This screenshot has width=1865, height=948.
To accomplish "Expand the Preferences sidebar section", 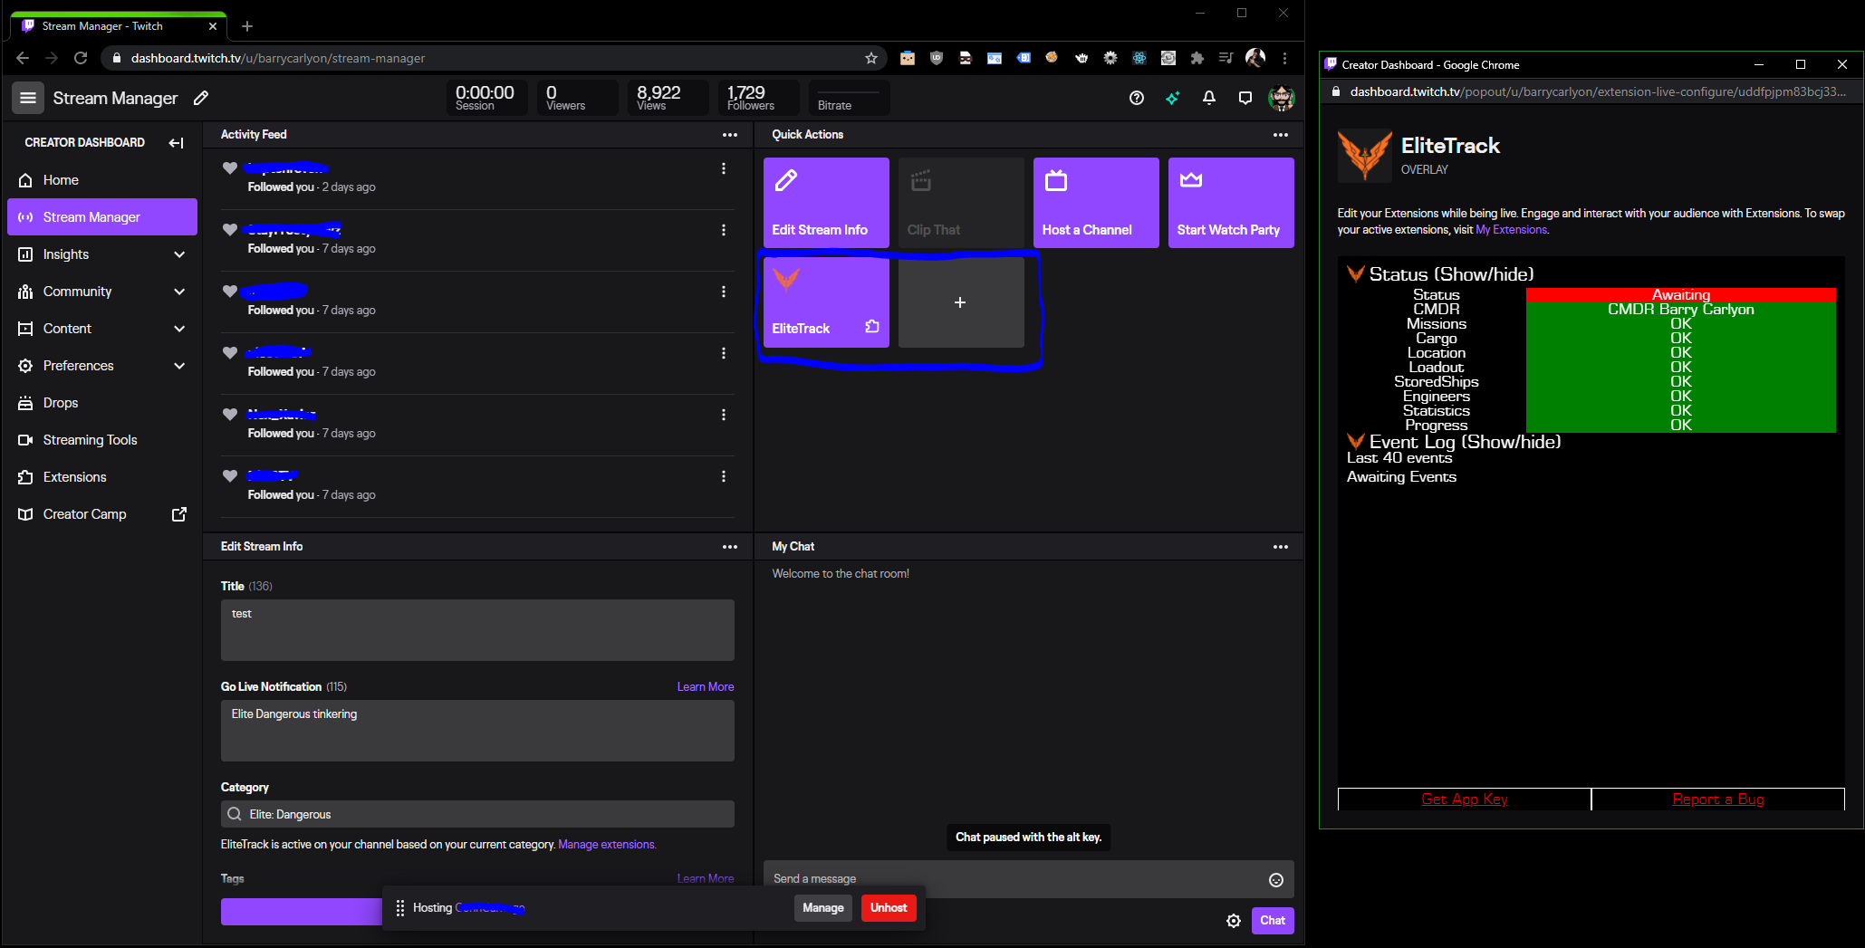I will tap(179, 366).
